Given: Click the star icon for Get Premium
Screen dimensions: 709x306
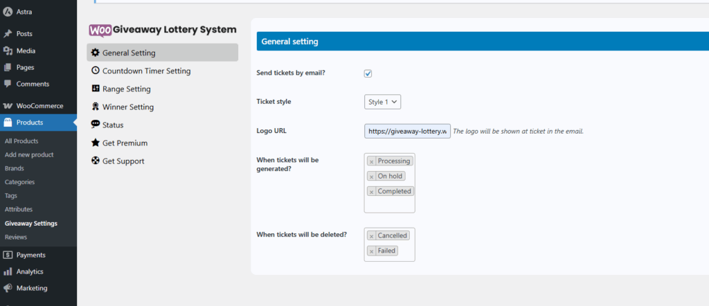Looking at the screenshot, I should coord(95,143).
